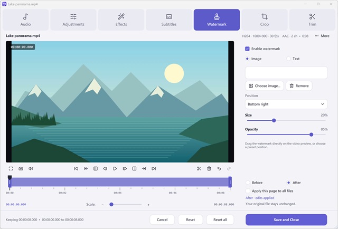
Task: Click the Lake panorama.mp4 file name
Action: pyautogui.click(x=23, y=36)
